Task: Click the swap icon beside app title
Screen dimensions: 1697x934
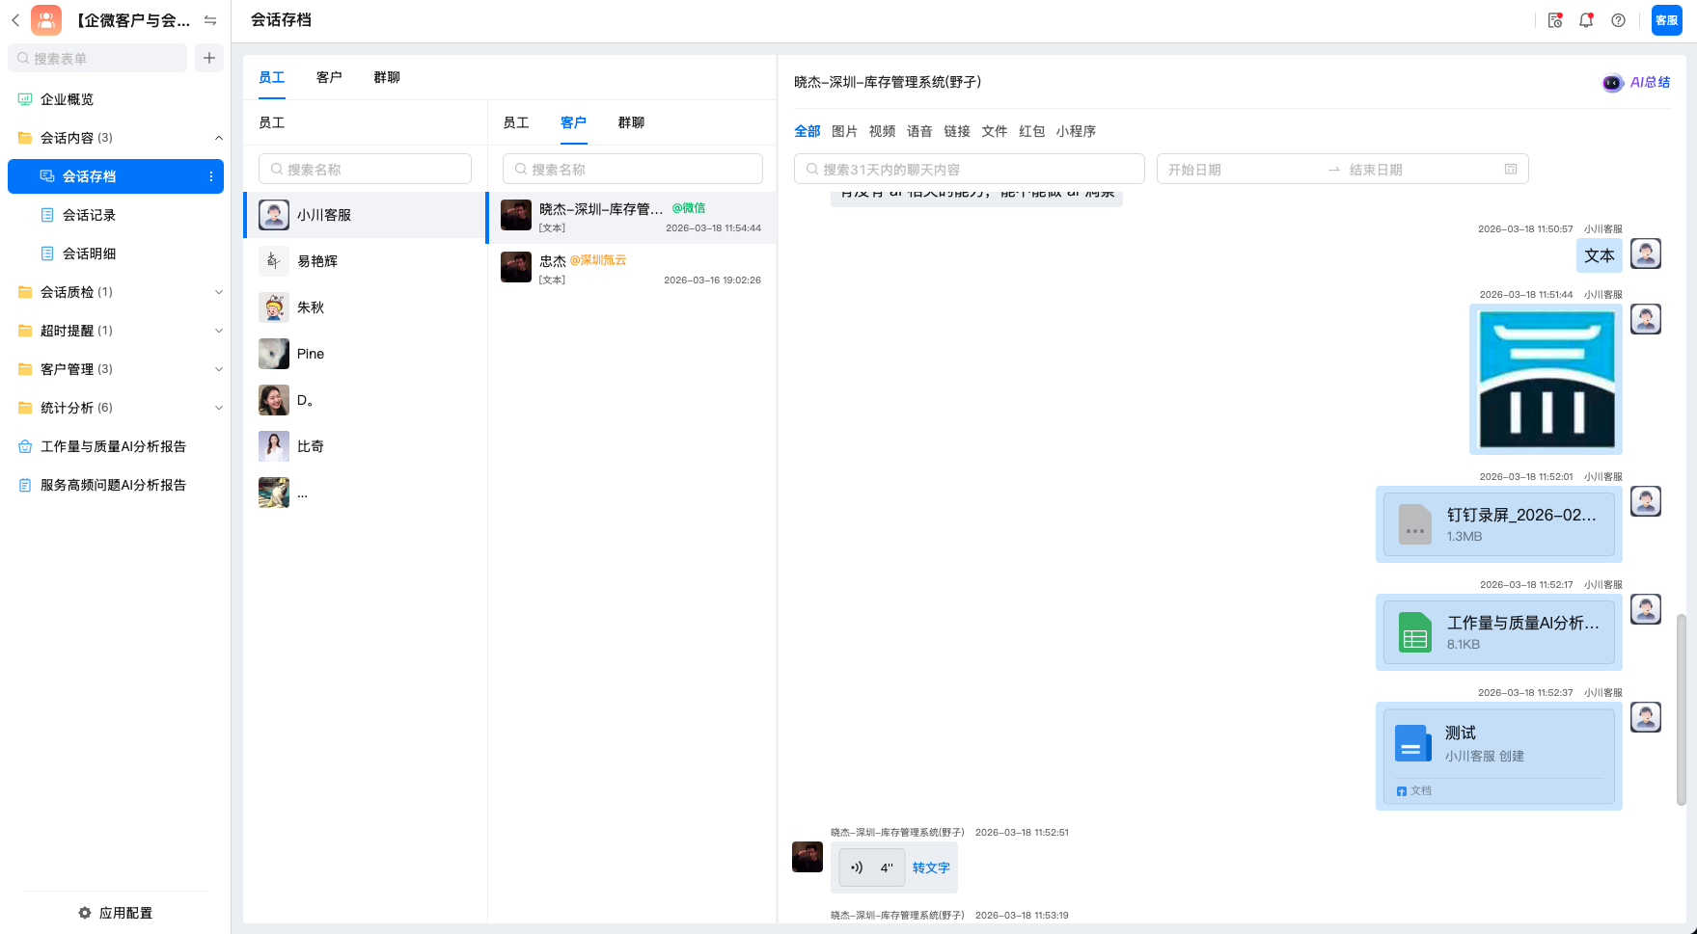Action: pyautogui.click(x=210, y=20)
